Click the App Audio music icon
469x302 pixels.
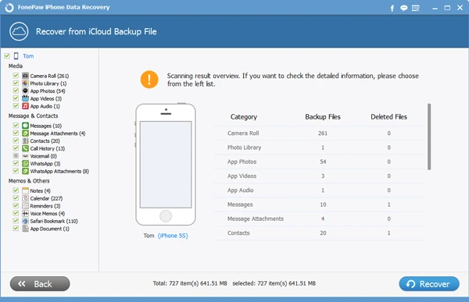(26, 106)
